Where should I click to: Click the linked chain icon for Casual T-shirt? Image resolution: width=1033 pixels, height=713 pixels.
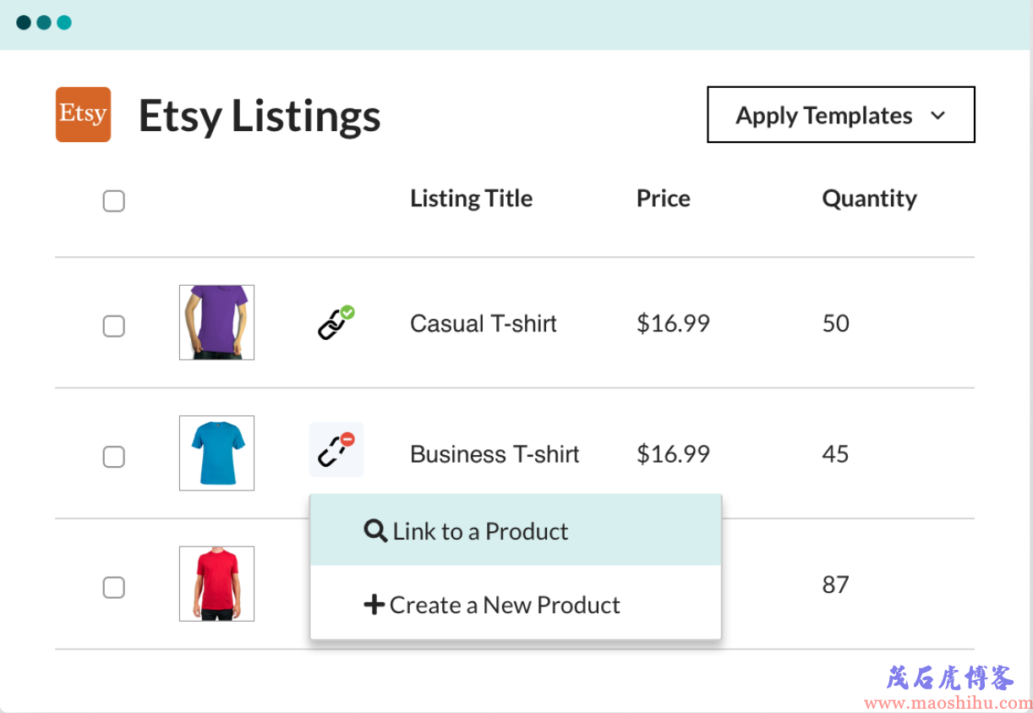(x=336, y=323)
